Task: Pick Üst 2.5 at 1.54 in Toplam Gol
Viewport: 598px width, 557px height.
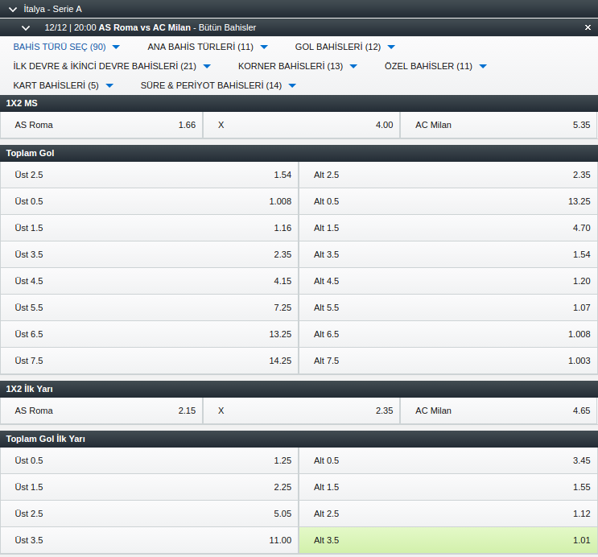Action: coord(149,175)
